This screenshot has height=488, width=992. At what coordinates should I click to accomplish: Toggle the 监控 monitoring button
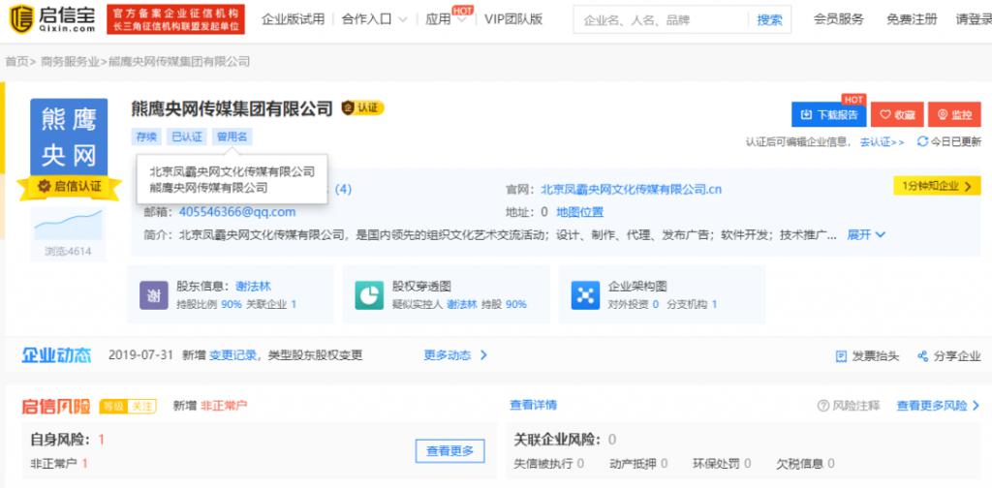[x=953, y=114]
